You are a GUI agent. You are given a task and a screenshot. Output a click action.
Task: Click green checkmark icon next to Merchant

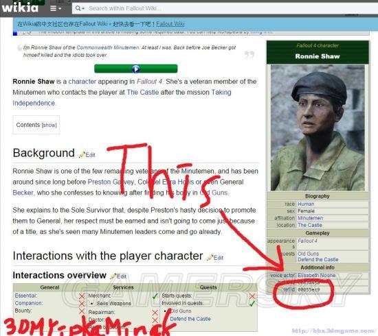[x=155, y=296]
